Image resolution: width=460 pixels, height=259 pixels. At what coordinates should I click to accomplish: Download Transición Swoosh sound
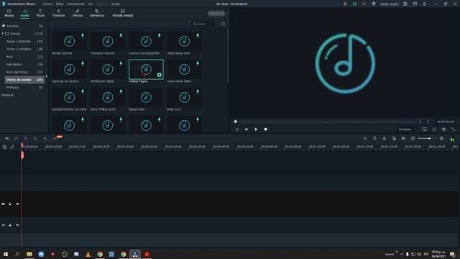121,35
